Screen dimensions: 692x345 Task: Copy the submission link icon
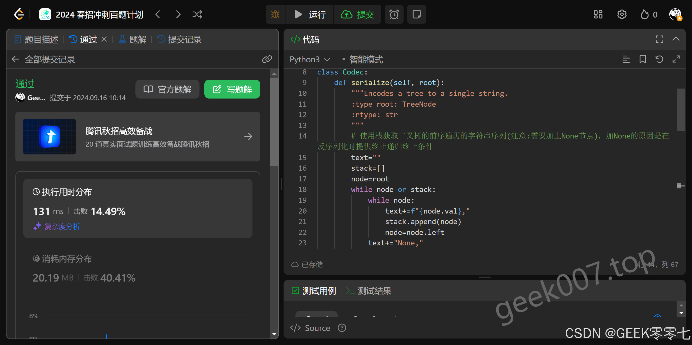coord(267,59)
